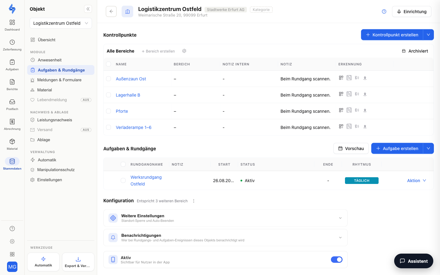
Task: Go back with the arrow button
Action: 111,12
